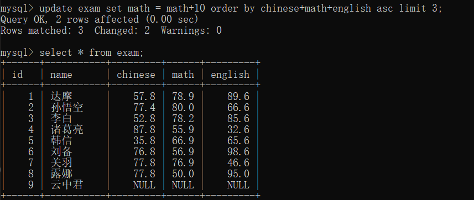Viewport: 474px width, 200px height.
Task: Click the chinese score 87.8
Action: point(144,130)
